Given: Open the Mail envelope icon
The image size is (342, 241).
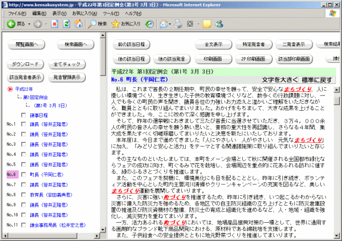Looking at the screenshot, I should tap(164, 24).
